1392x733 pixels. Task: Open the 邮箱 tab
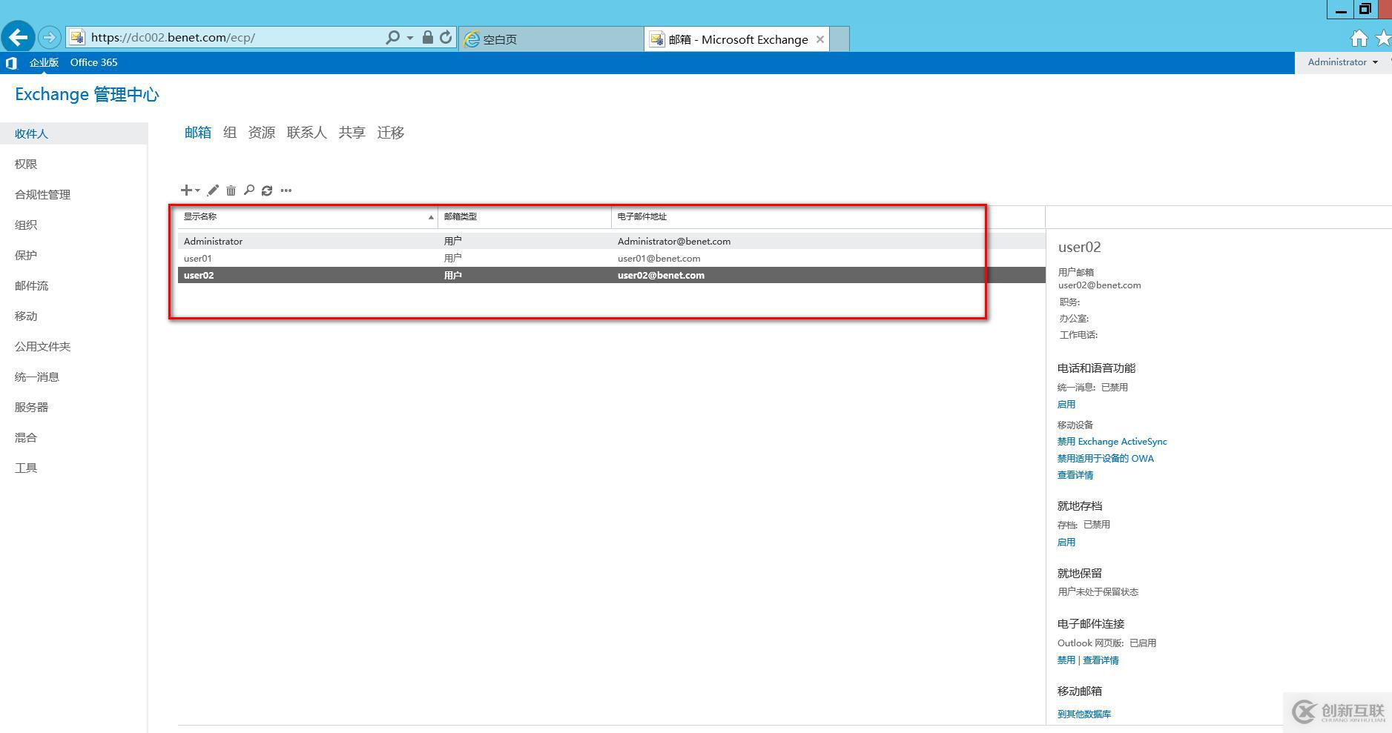click(198, 133)
